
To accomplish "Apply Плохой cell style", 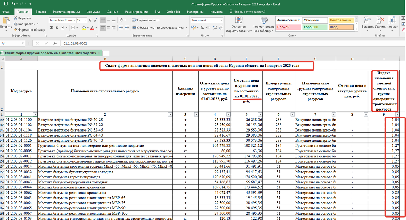I will (x=288, y=27).
